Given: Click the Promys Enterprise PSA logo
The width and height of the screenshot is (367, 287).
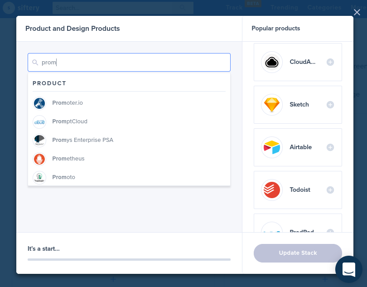Looking at the screenshot, I should [39, 140].
